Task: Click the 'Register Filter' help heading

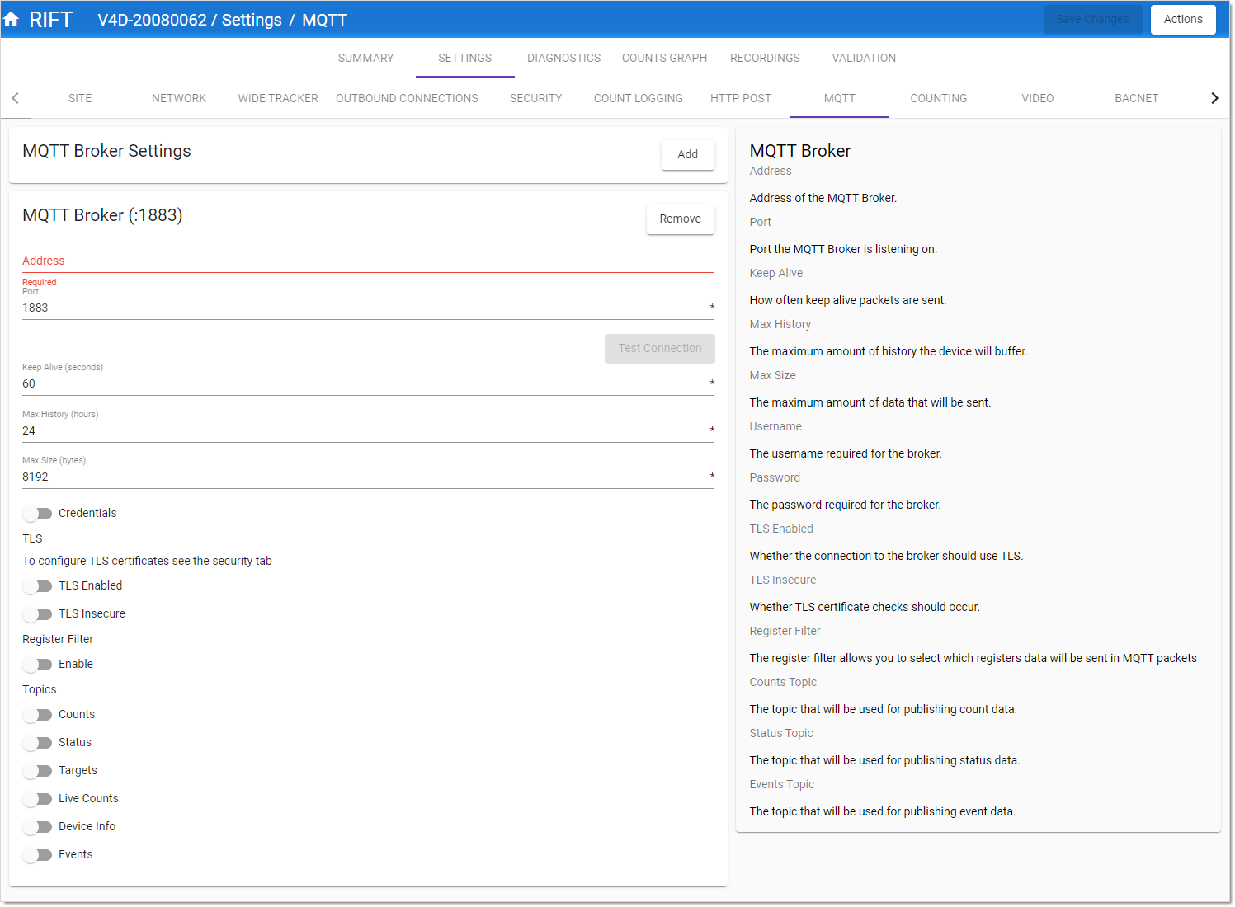Action: [x=785, y=631]
